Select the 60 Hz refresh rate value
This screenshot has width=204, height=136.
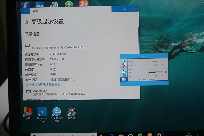[x=54, y=64]
